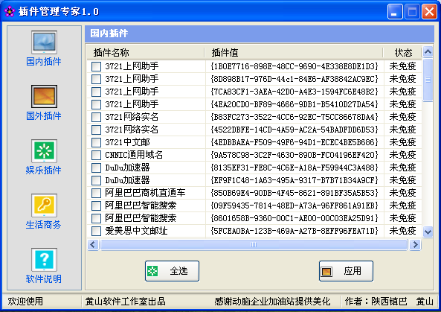Click the 状态 column header
The width and height of the screenshot is (441, 312).
coord(403,52)
